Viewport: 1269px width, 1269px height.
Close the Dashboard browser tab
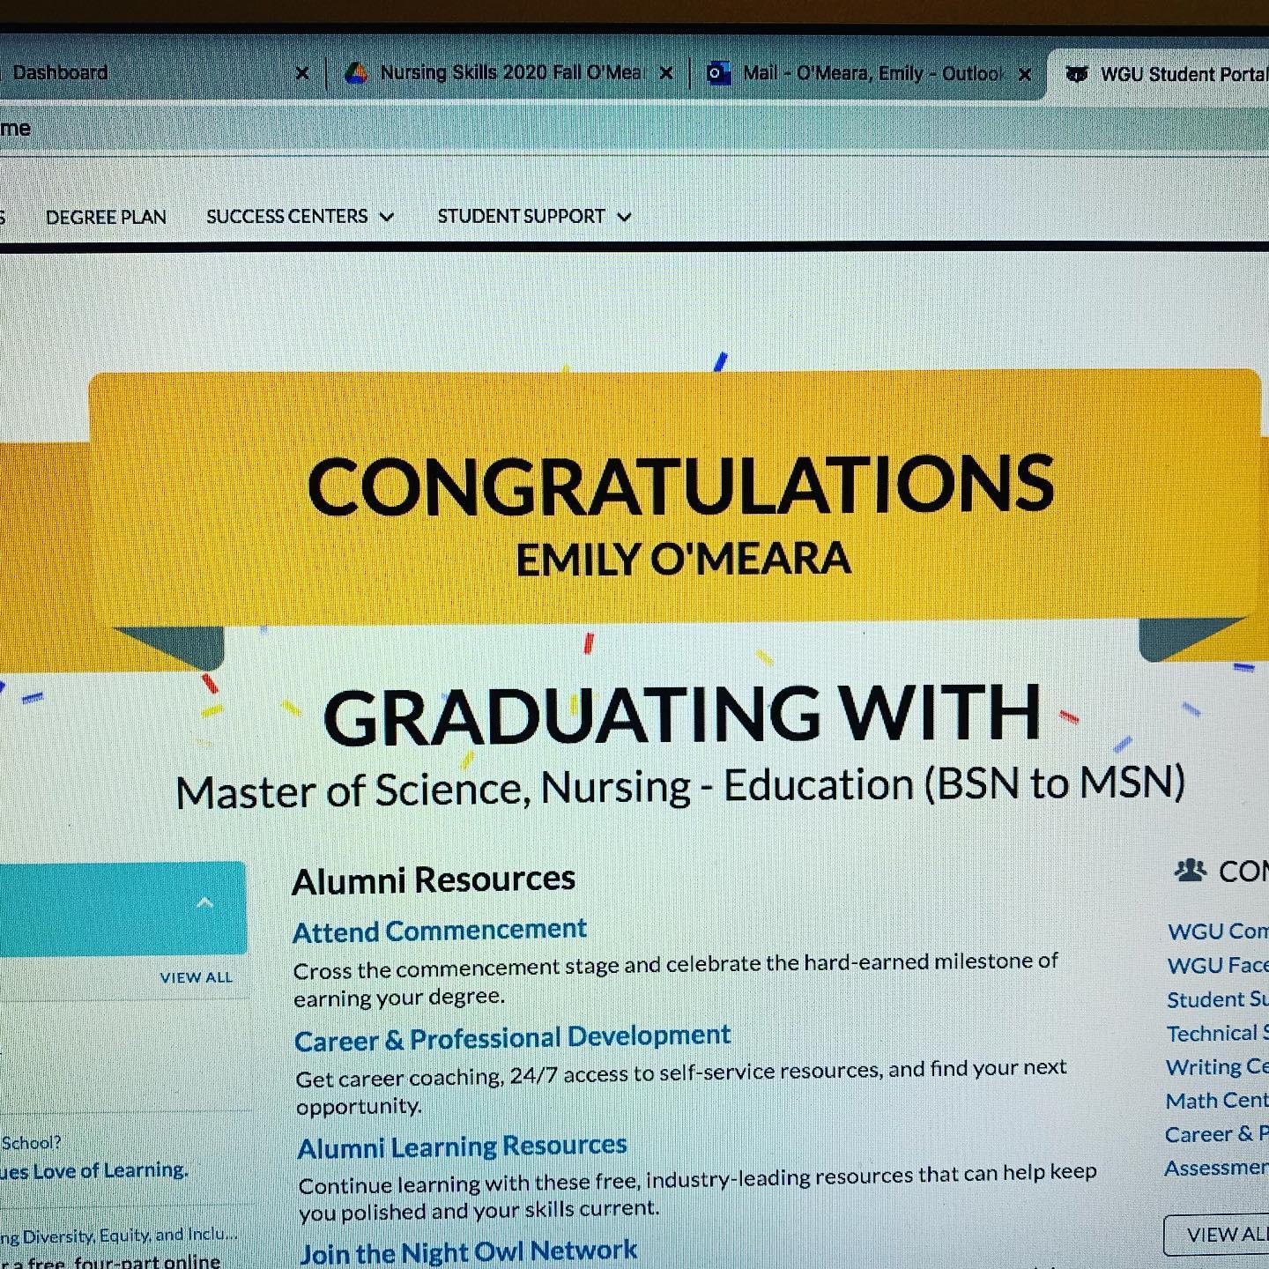(x=302, y=73)
